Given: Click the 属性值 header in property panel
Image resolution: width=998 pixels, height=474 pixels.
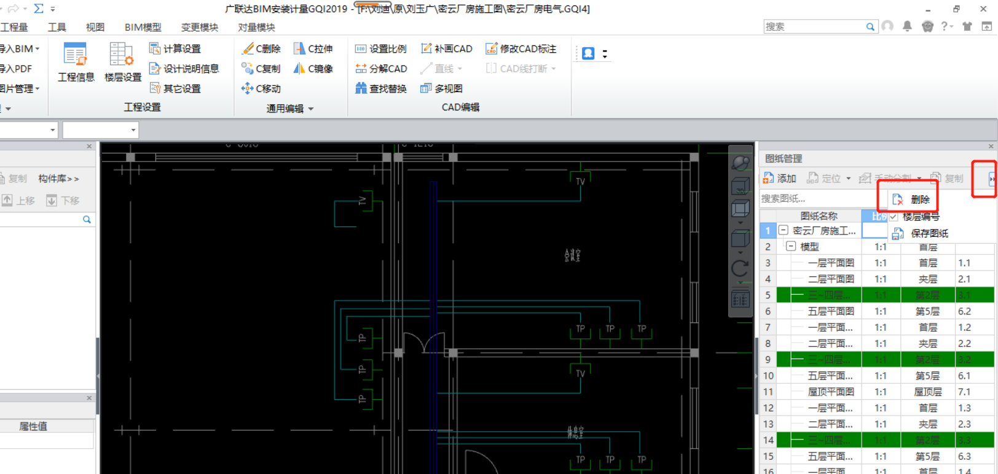Looking at the screenshot, I should [x=33, y=426].
